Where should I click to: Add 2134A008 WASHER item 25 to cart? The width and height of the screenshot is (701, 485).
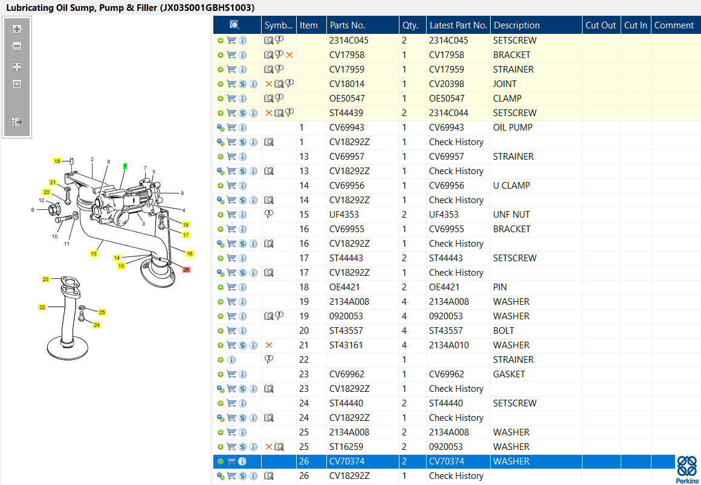(x=231, y=432)
